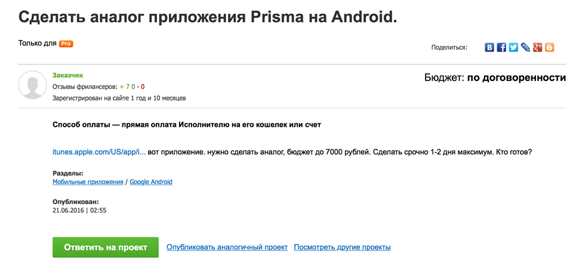573x269 pixels.
Task: Open the Заказчик profile link
Action: [67, 76]
